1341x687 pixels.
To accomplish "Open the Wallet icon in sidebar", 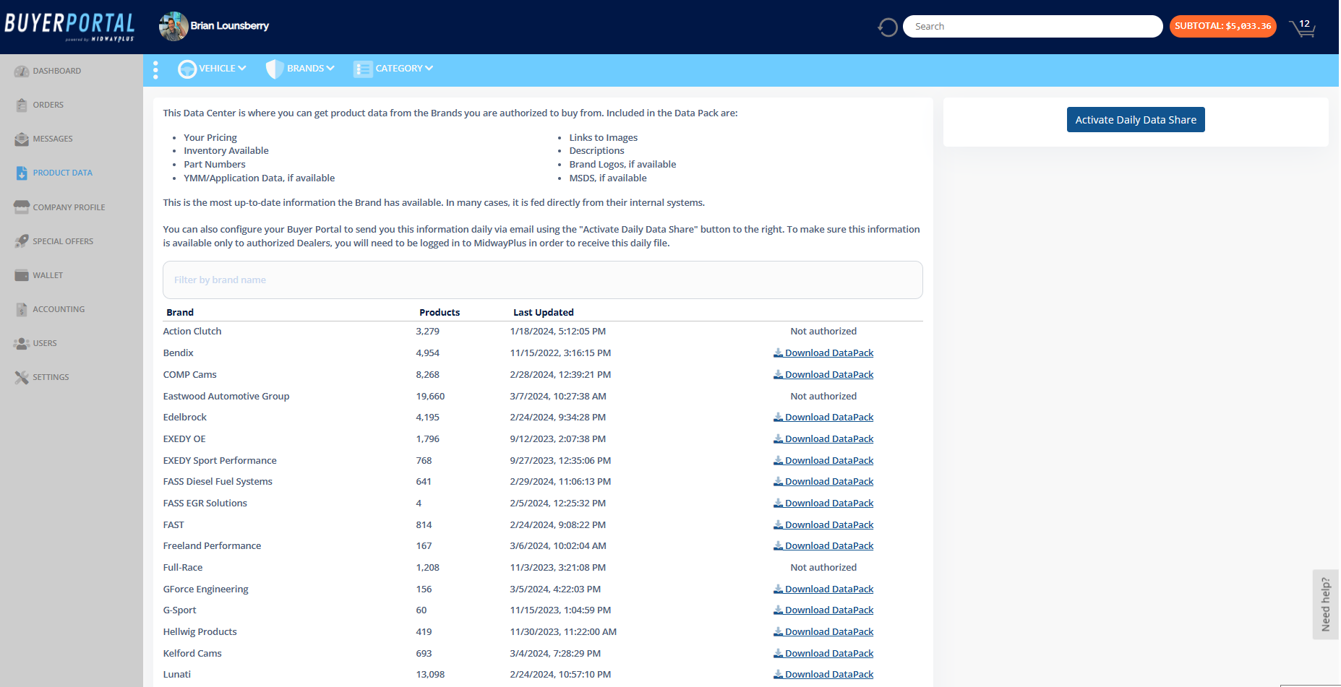I will [22, 275].
